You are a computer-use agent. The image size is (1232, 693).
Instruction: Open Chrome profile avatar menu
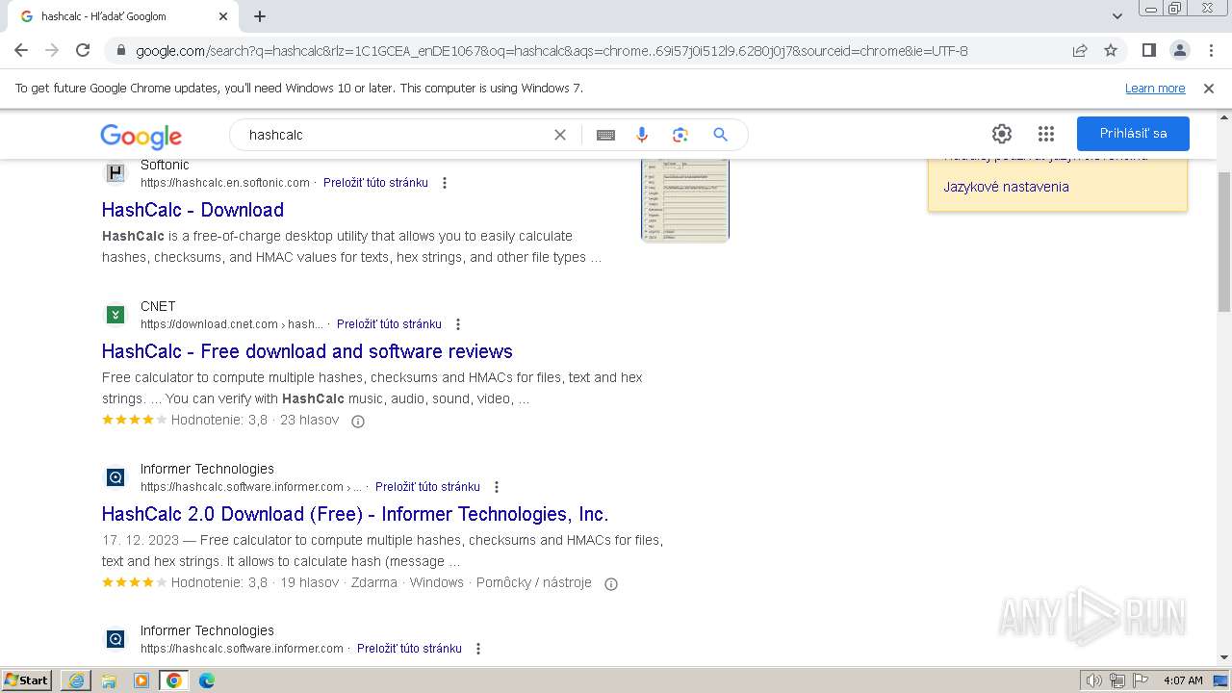click(x=1180, y=50)
